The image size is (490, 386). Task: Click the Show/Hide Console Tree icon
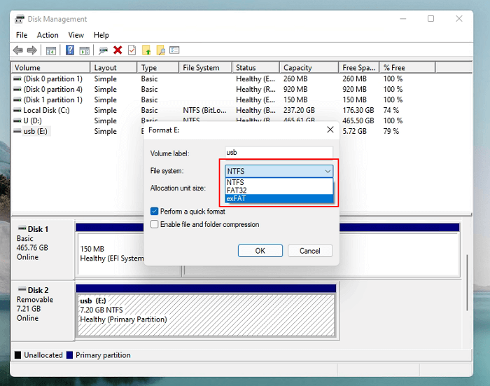tap(51, 50)
